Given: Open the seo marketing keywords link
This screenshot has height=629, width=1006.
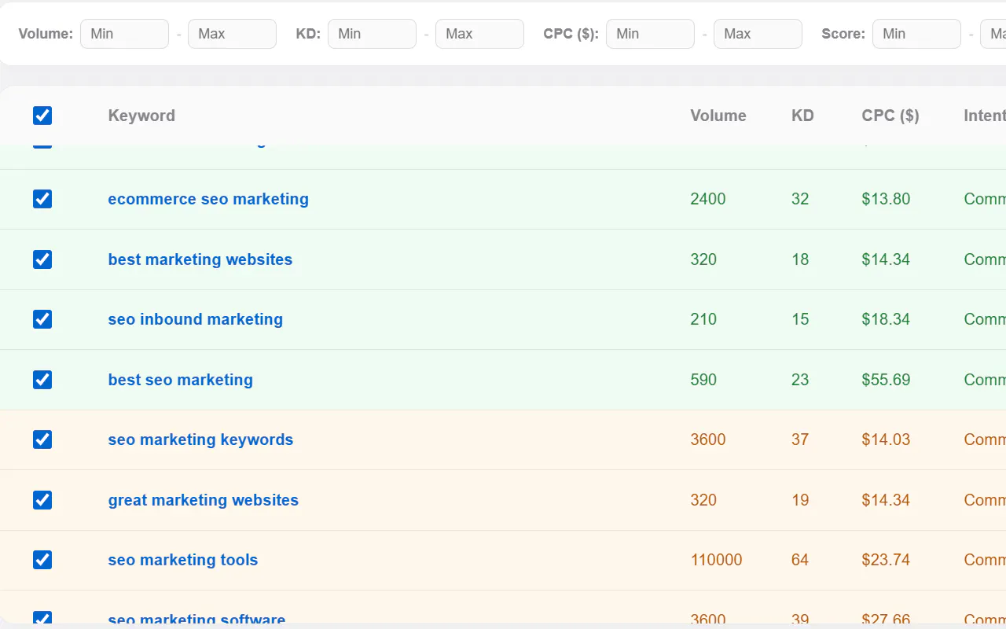Looking at the screenshot, I should 200,440.
